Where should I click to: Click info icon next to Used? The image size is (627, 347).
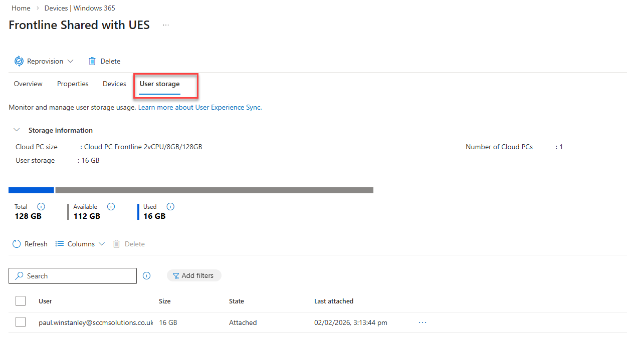coord(170,207)
